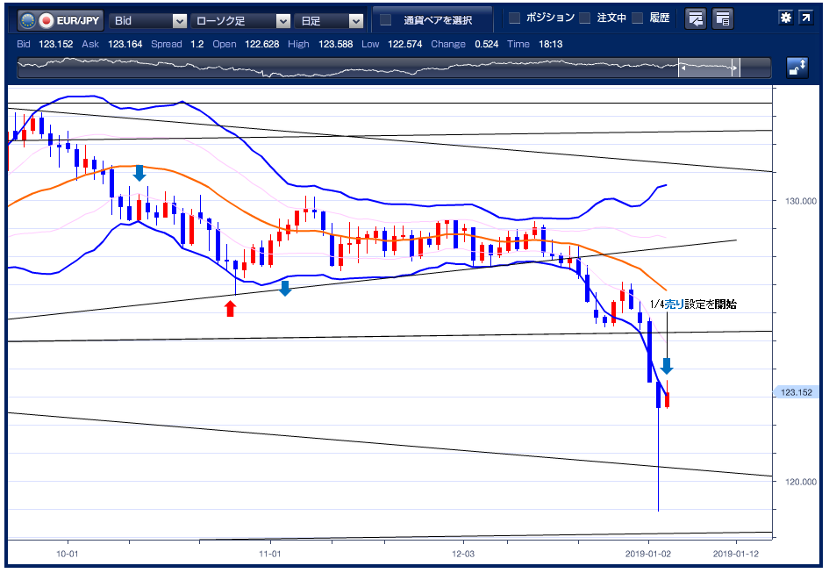Click the 120.000 price axis label
This screenshot has height=573, width=829.
click(x=801, y=482)
